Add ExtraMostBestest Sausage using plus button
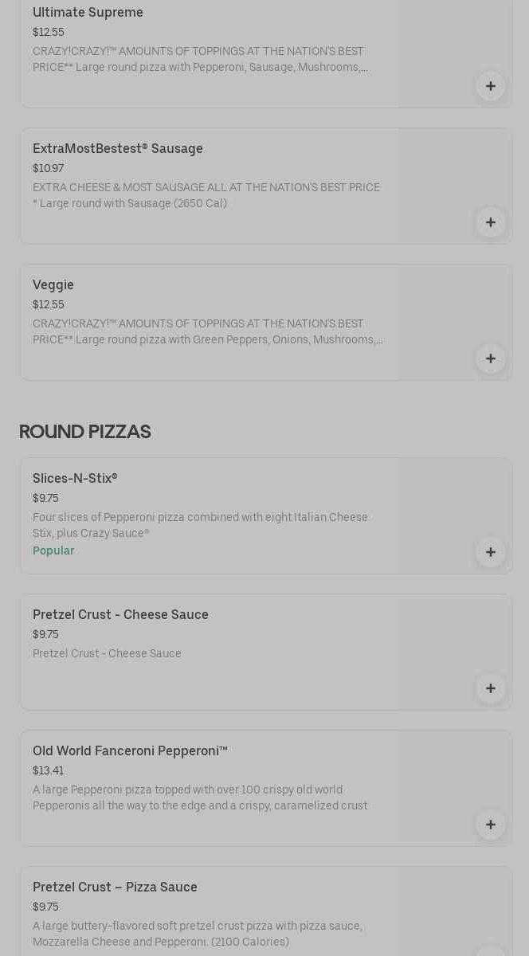Screen dimensions: 529x956 pyautogui.click(x=490, y=222)
